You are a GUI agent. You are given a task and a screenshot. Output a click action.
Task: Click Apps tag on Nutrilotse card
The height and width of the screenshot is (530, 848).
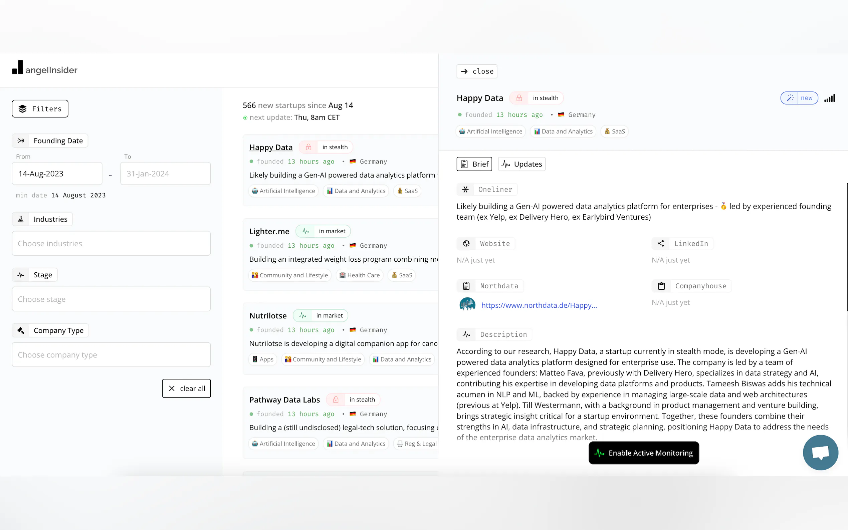tap(262, 359)
